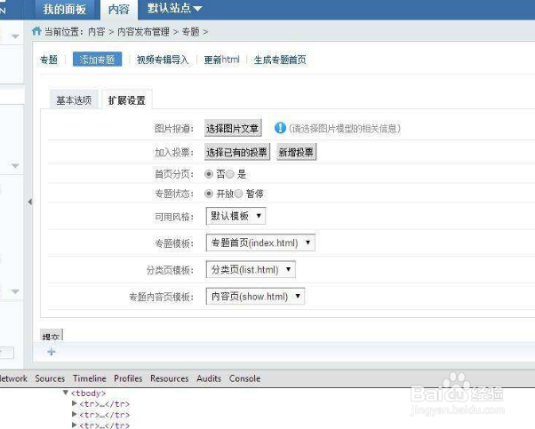Expand the third sidebar section arrow
Screen dimensions: 535x429
tap(15, 291)
